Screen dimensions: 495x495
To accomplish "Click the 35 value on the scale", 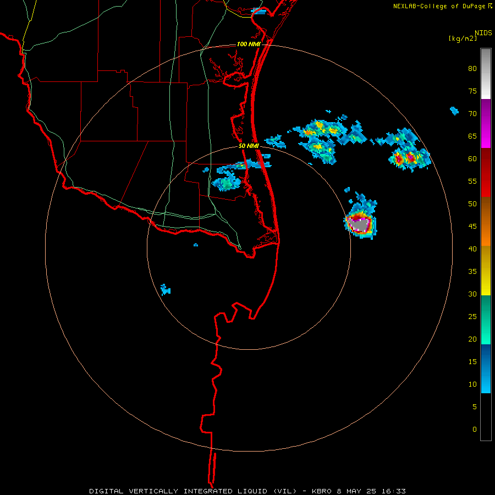I will pos(472,272).
